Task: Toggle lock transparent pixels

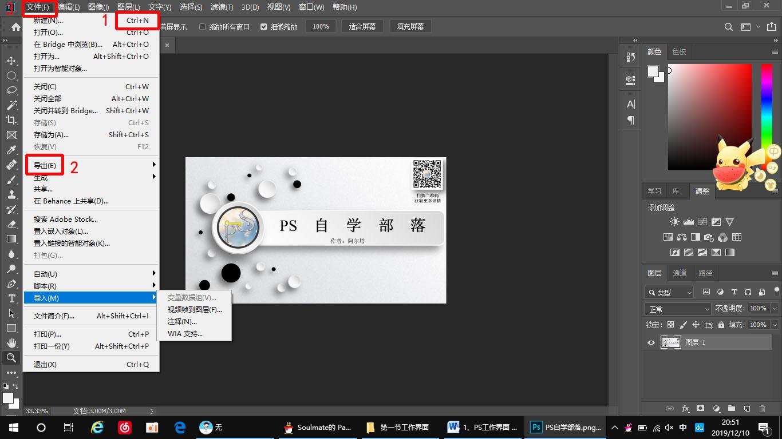Action: click(x=671, y=325)
